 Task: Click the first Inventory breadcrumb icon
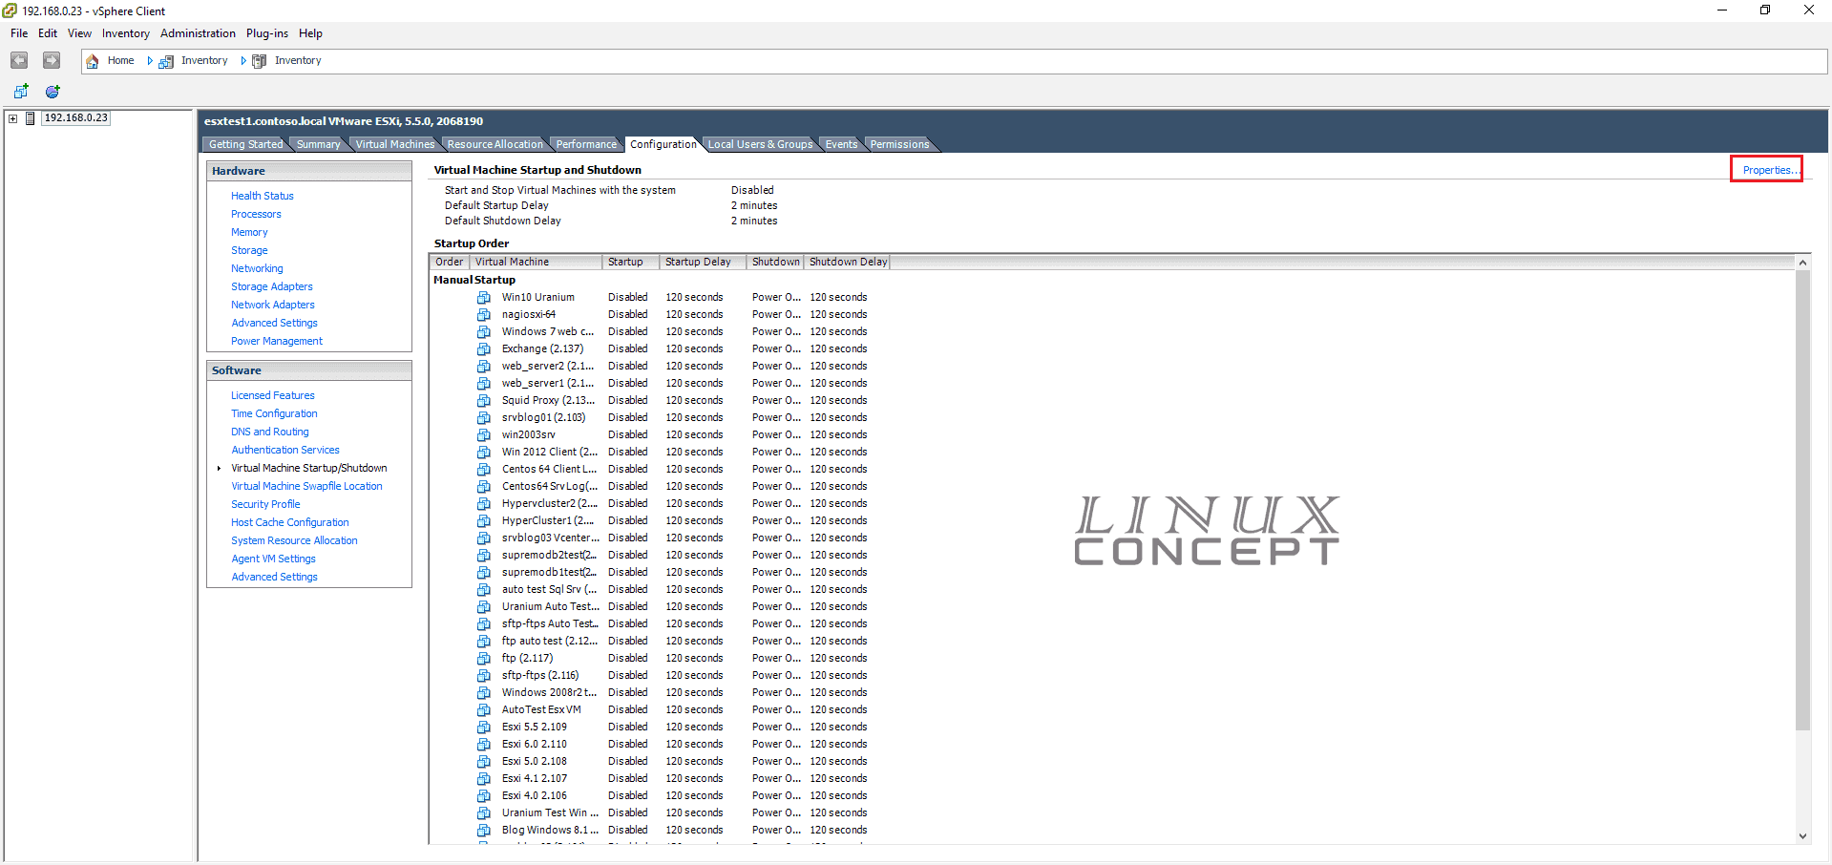(x=166, y=61)
